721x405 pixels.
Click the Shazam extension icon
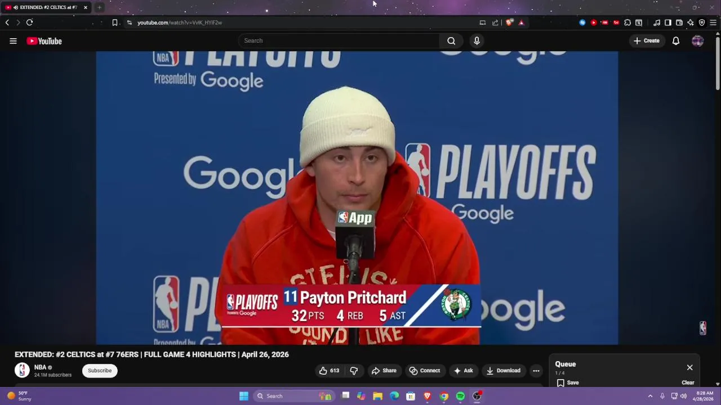pyautogui.click(x=582, y=22)
